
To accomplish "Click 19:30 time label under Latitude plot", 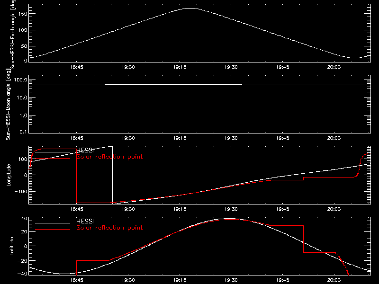I will coord(231,280).
